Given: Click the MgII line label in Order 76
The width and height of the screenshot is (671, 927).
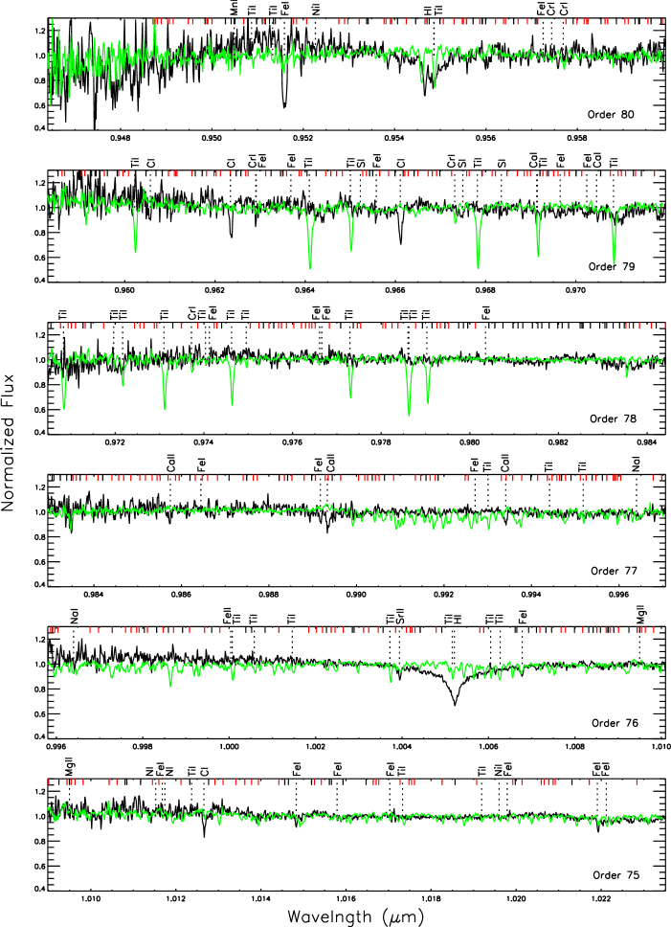Looking at the screenshot, I should pos(641,615).
